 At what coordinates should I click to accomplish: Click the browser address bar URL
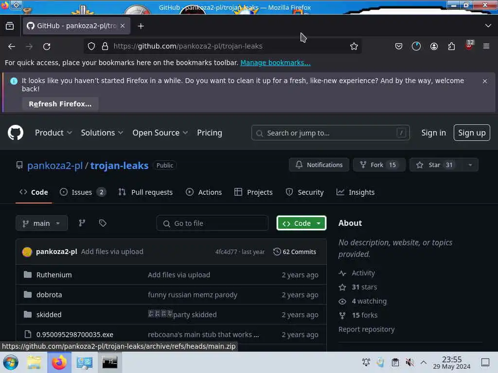click(188, 46)
